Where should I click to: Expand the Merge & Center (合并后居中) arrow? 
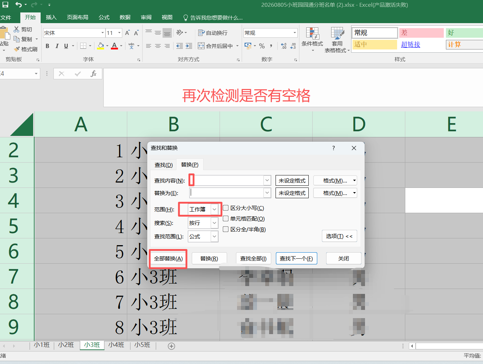[237, 46]
